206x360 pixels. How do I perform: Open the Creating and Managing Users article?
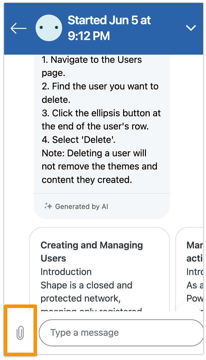[92, 251]
